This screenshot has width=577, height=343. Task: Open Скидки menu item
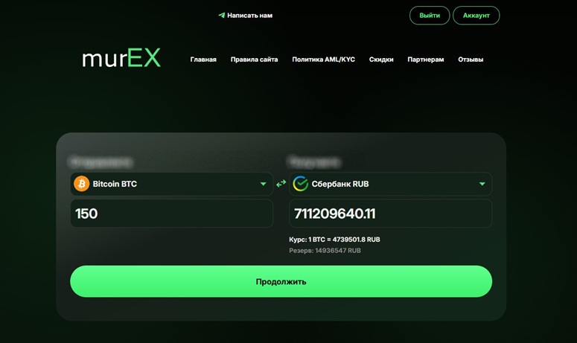[x=381, y=60]
